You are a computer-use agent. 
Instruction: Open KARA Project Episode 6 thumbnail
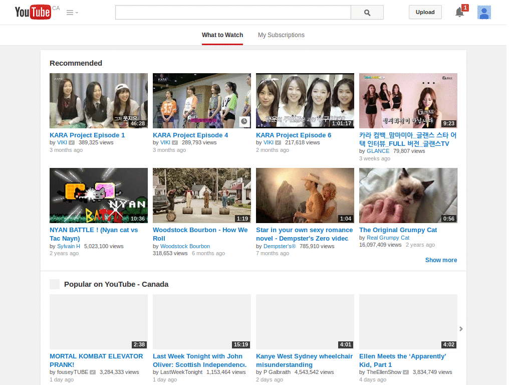click(x=305, y=101)
